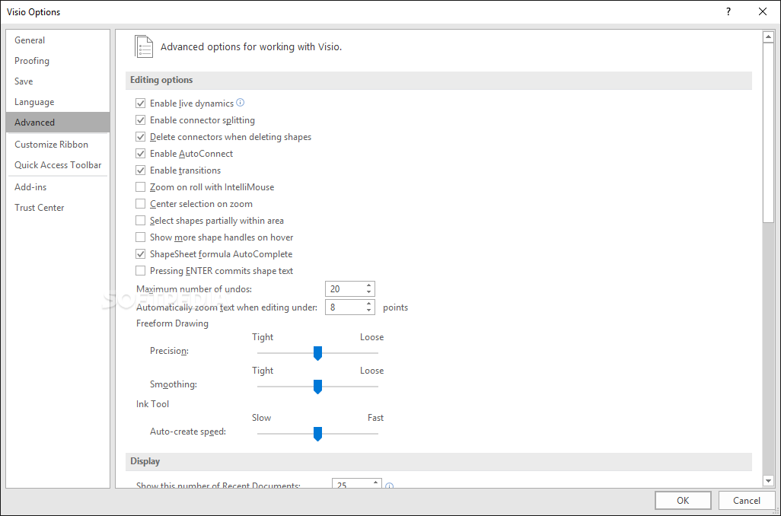Click the scrollbar up arrow
This screenshot has width=781, height=516.
tap(768, 37)
